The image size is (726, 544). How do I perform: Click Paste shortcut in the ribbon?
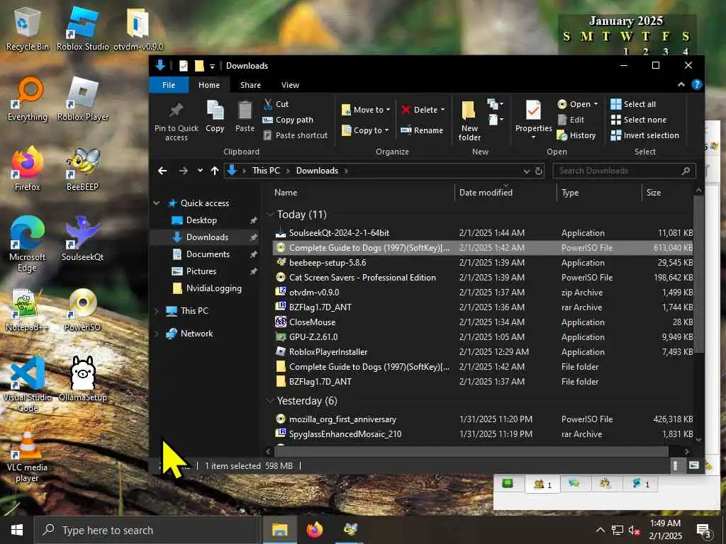tap(296, 135)
